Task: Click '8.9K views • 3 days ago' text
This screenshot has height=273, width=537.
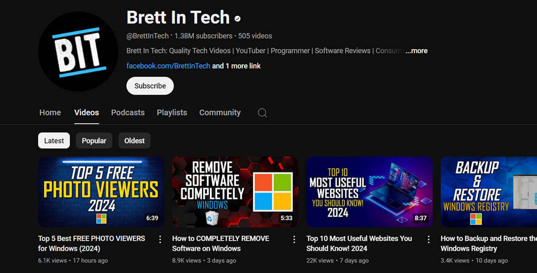Action: click(204, 261)
